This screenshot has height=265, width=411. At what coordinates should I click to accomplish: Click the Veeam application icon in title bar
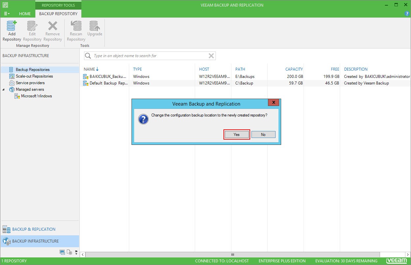point(5,5)
